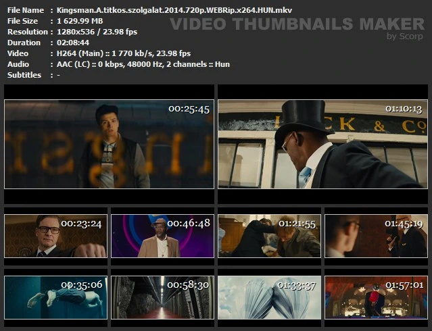The image size is (432, 331).
Task: Open the 00:23:24 frame thumbnail
Action: (55, 236)
